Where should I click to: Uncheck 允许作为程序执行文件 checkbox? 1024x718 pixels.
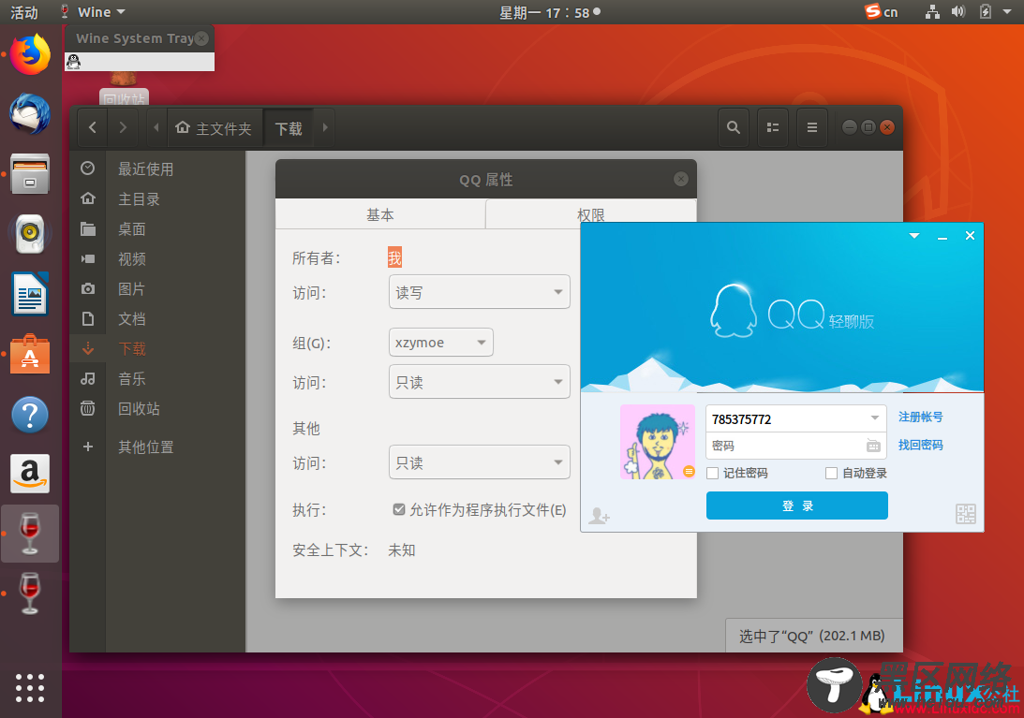[399, 509]
